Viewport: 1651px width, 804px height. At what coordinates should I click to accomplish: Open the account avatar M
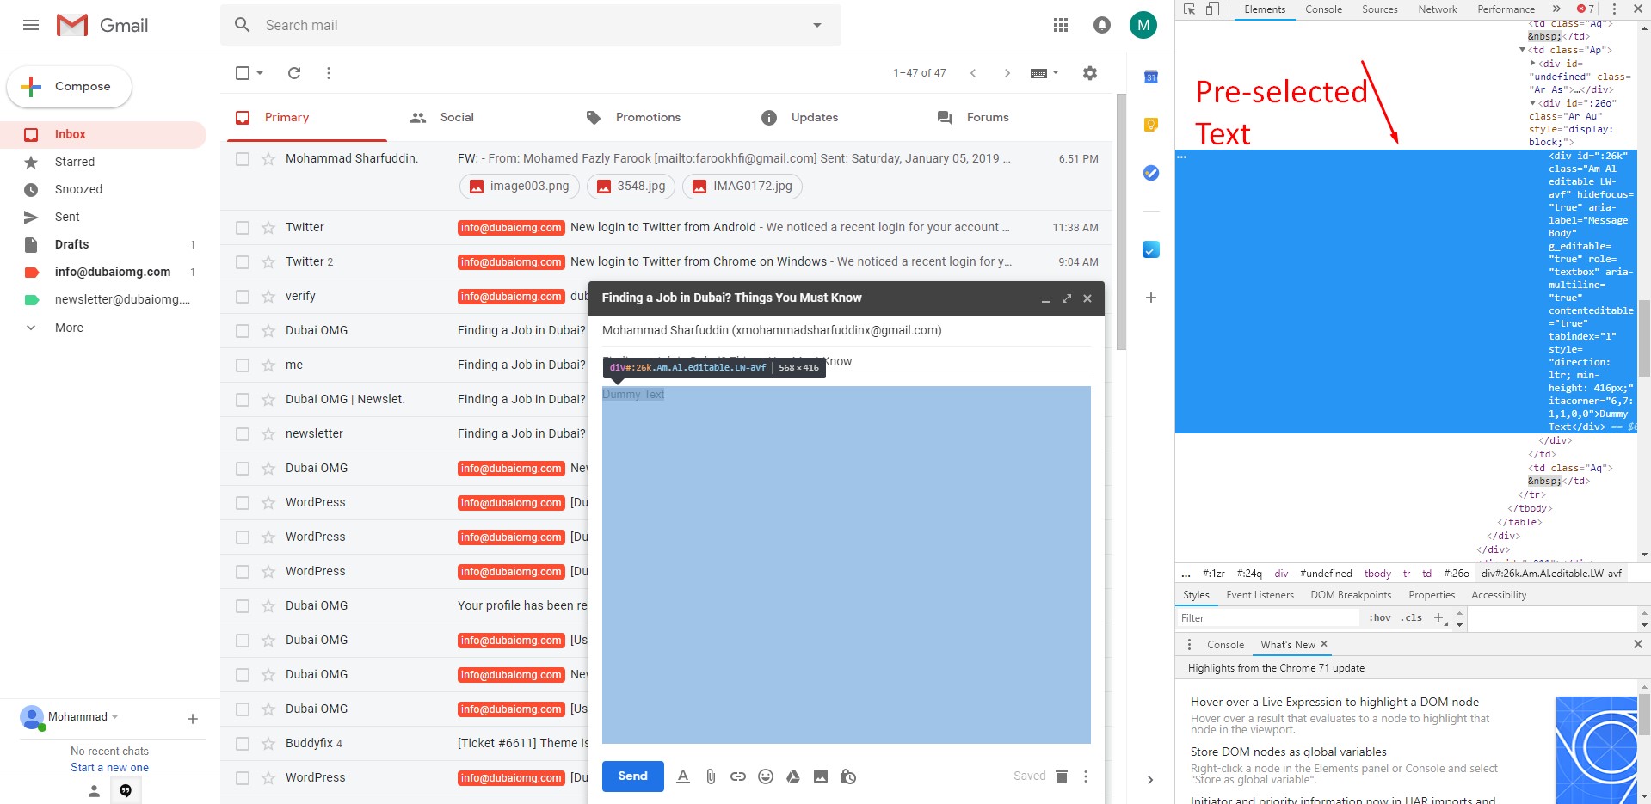click(x=1143, y=25)
